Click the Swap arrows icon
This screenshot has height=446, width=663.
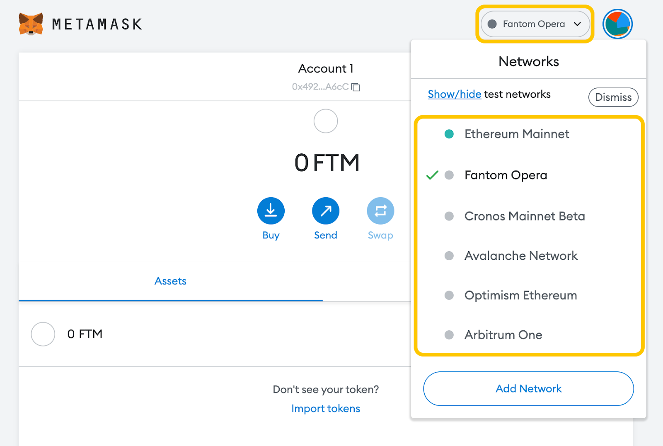pyautogui.click(x=380, y=211)
